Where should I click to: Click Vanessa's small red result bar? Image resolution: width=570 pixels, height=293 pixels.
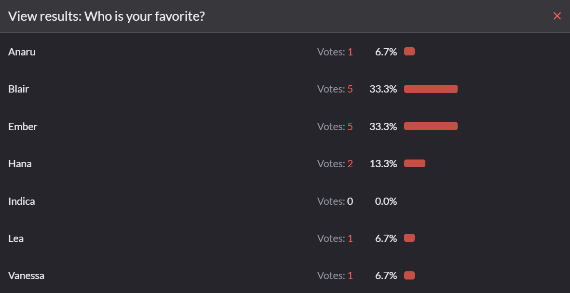409,276
